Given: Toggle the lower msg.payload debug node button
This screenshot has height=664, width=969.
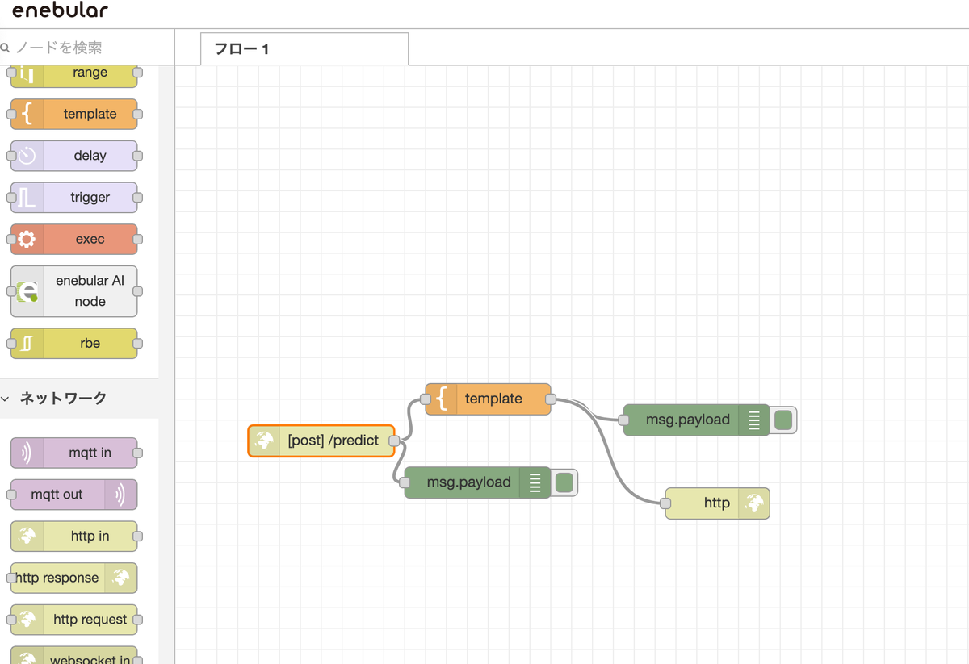Looking at the screenshot, I should [564, 482].
